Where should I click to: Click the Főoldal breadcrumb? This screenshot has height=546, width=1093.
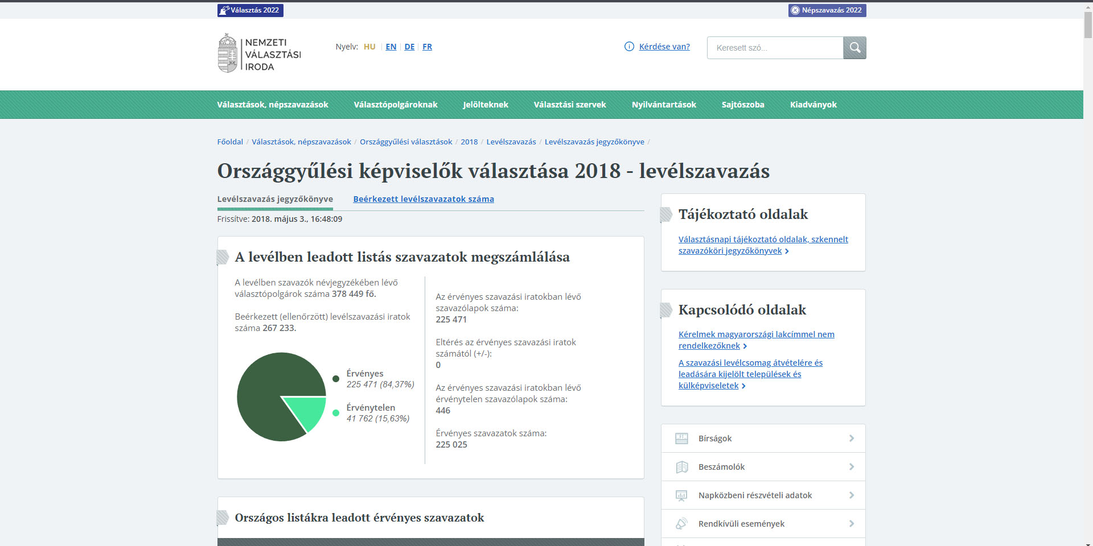click(230, 142)
